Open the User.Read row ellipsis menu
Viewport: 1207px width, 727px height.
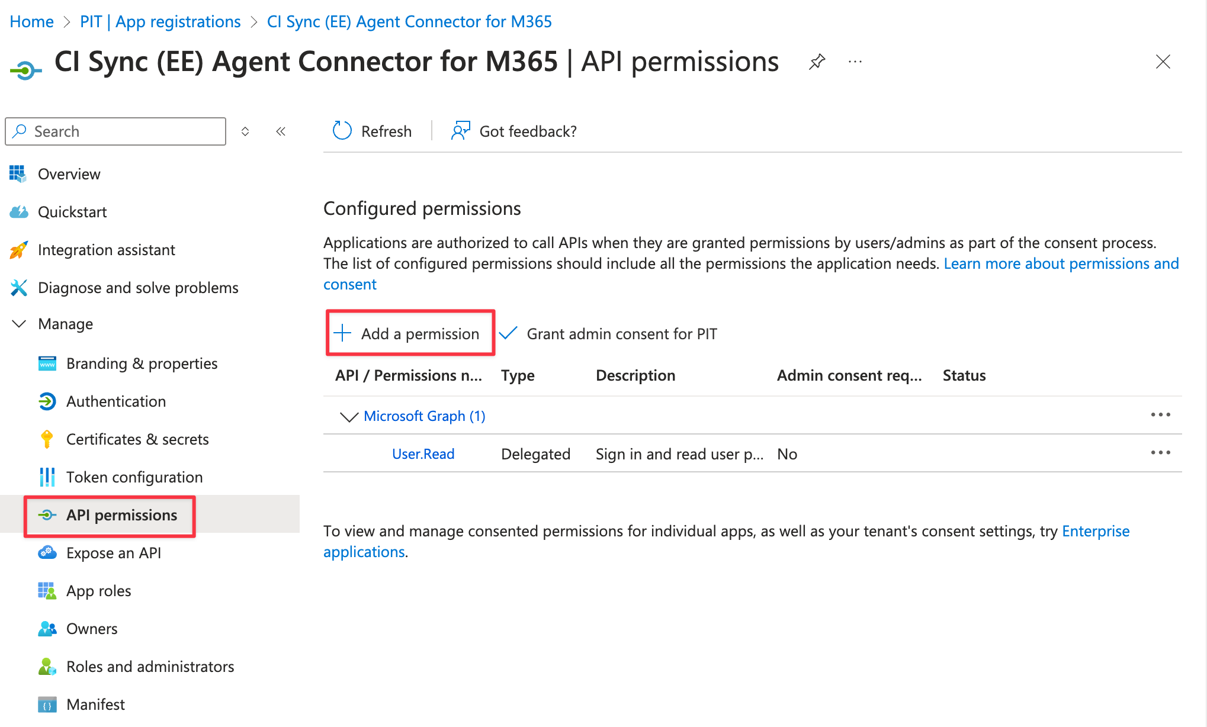1161,453
